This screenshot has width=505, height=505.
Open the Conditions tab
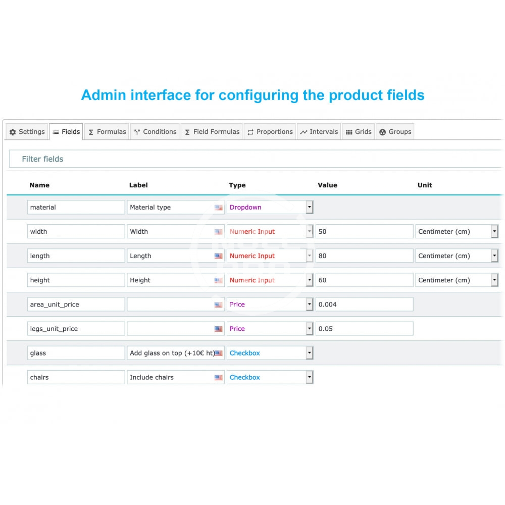click(155, 132)
